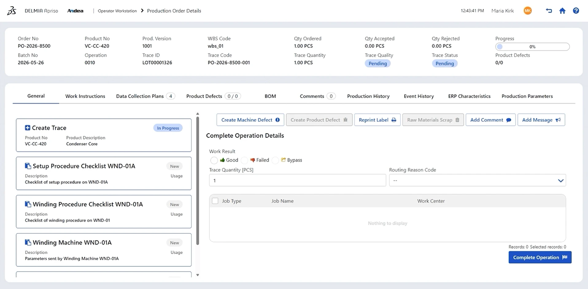Click the Trace Status Pending badge
Viewport: 588px width, 289px height.
(x=445, y=64)
